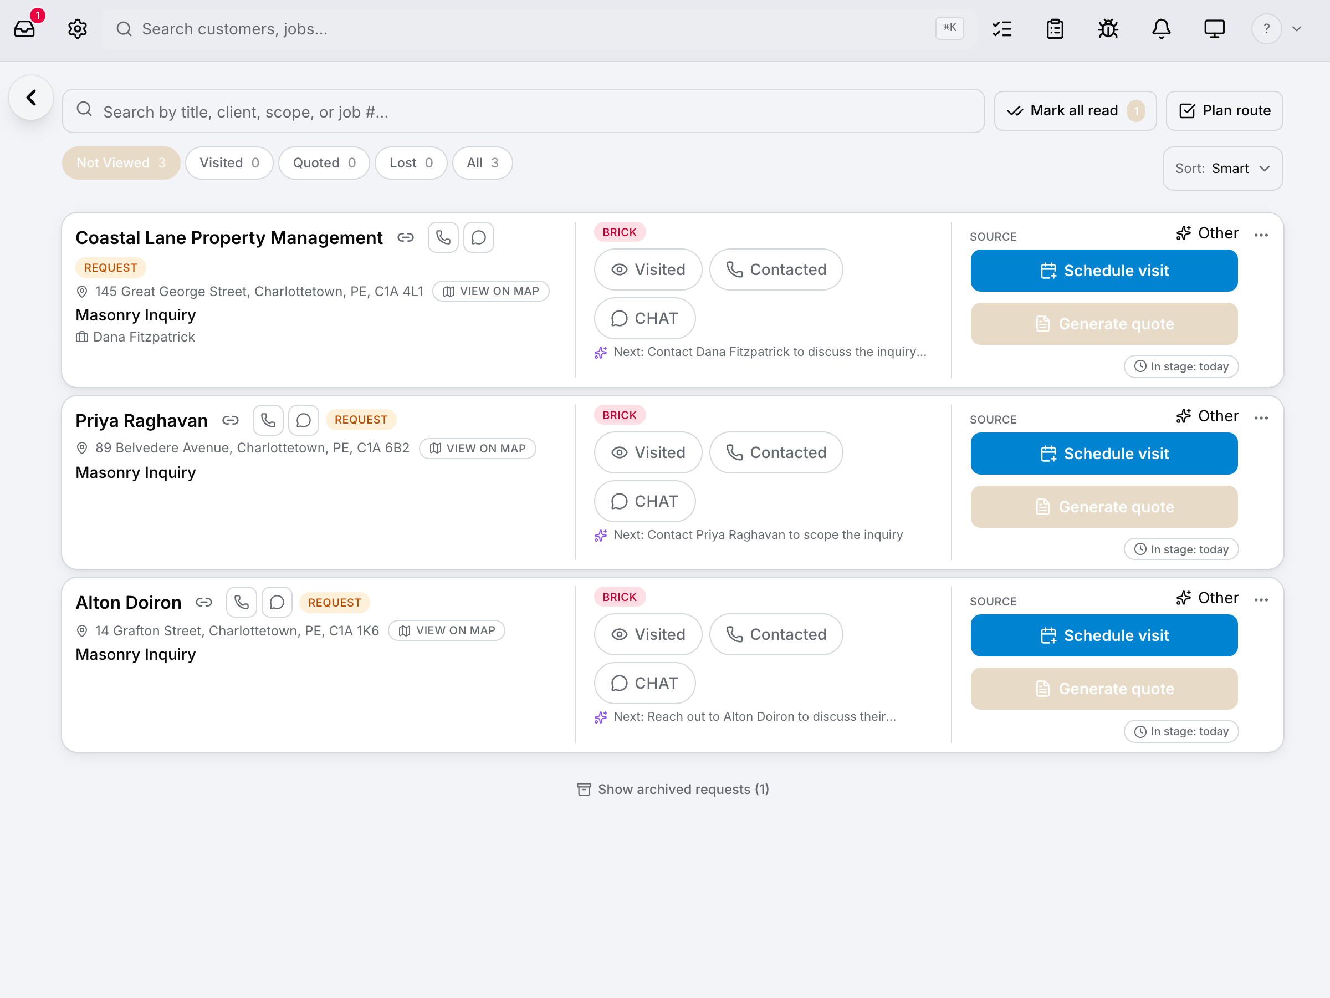This screenshot has height=998, width=1330.
Task: Open the checklist tasks icon in top bar
Action: click(x=1002, y=28)
